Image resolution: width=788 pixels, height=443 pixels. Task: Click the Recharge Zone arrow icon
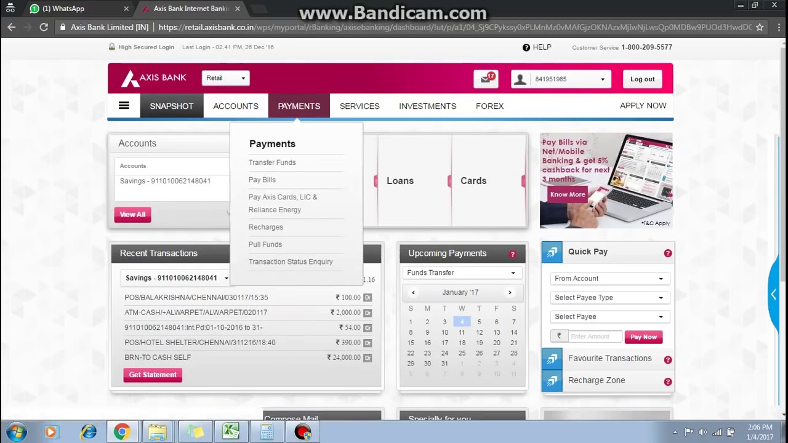pyautogui.click(x=552, y=381)
